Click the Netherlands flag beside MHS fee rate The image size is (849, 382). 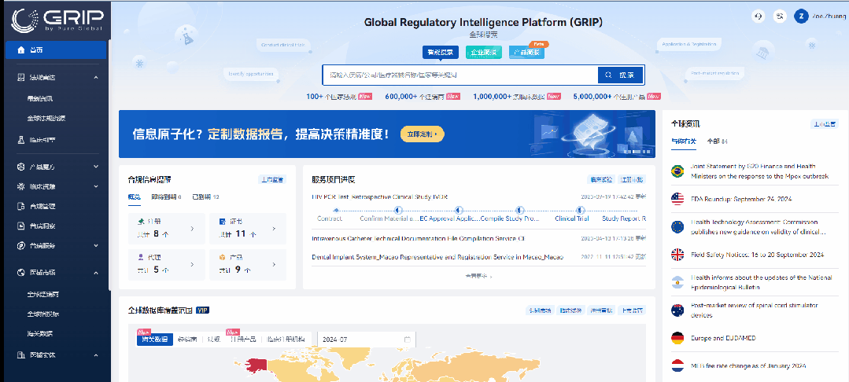[x=677, y=365]
